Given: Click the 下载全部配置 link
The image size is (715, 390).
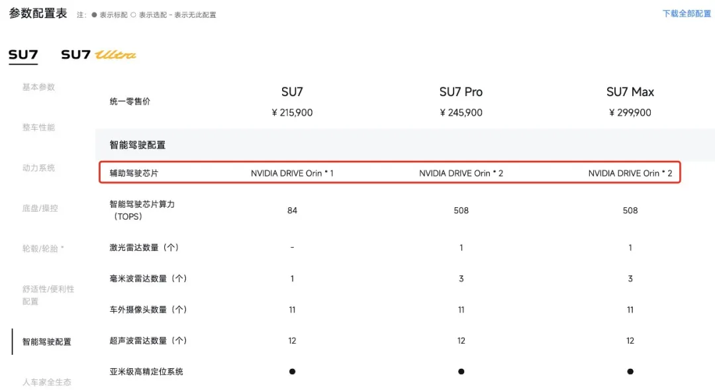Looking at the screenshot, I should (687, 13).
